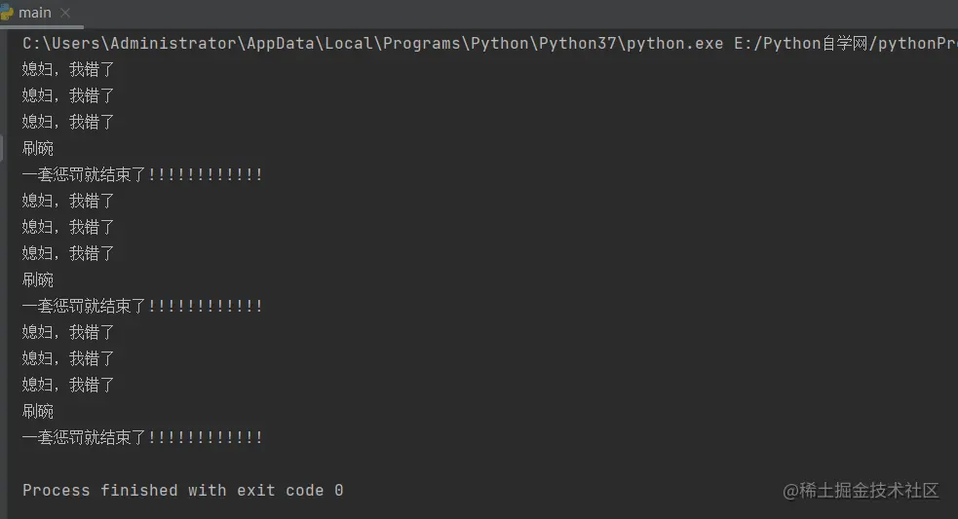Click the very first 媳妇，我错了 output line
The width and height of the screenshot is (958, 519).
68,69
